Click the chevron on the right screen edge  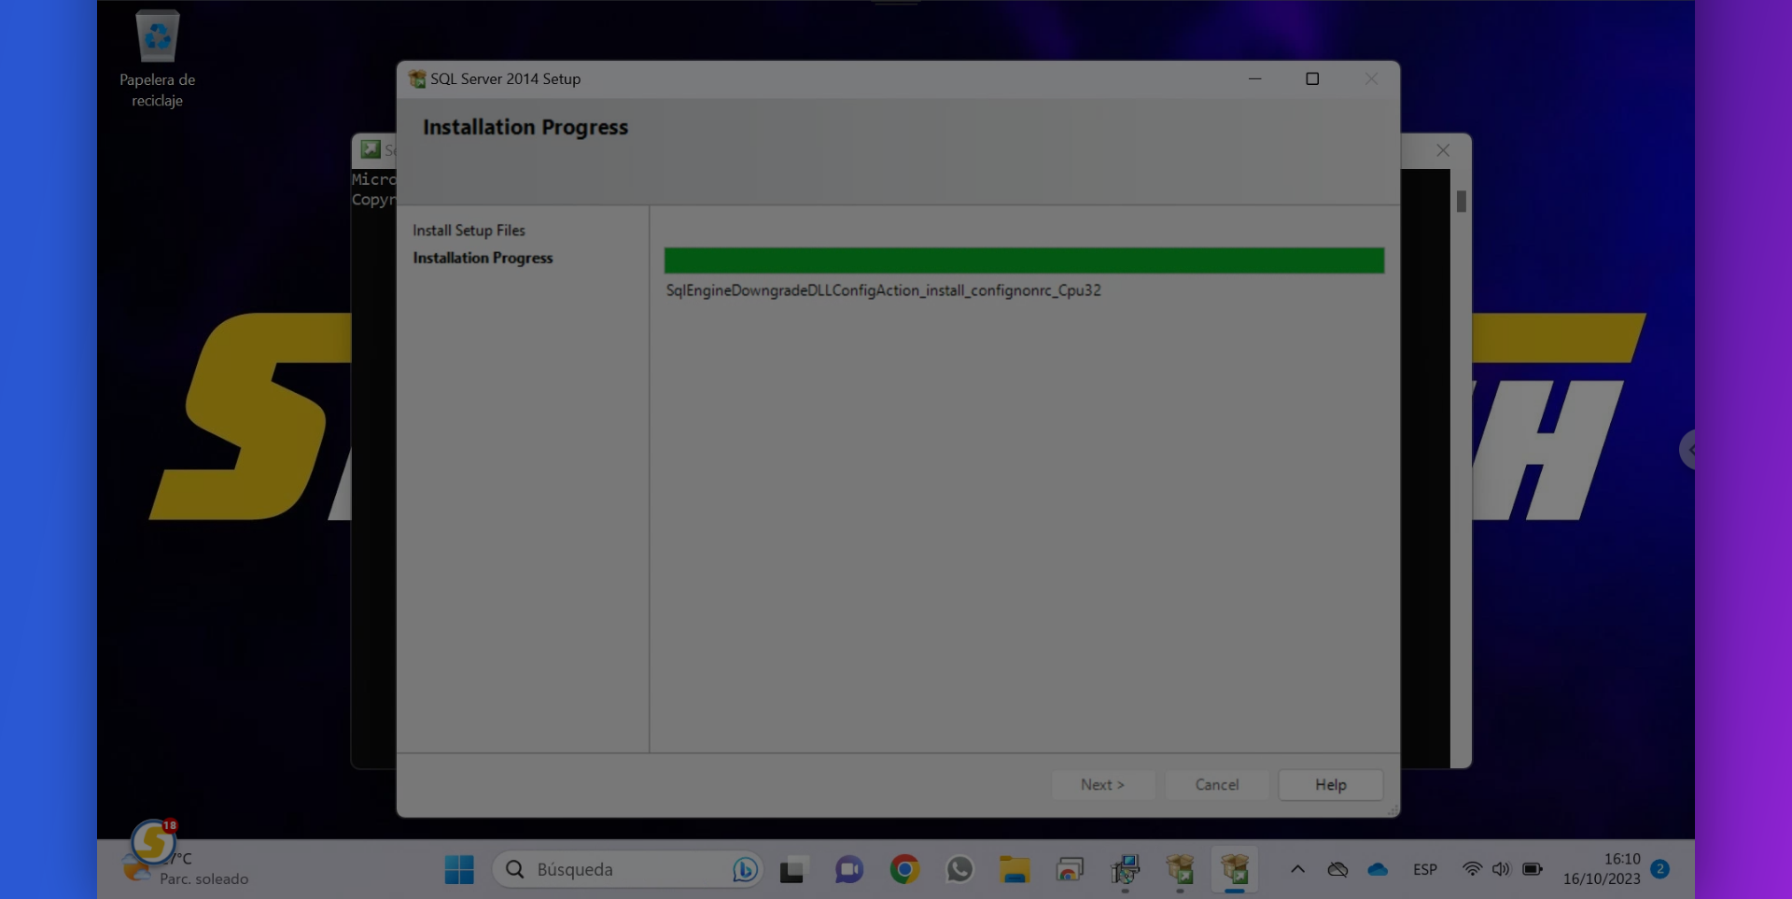(1691, 450)
